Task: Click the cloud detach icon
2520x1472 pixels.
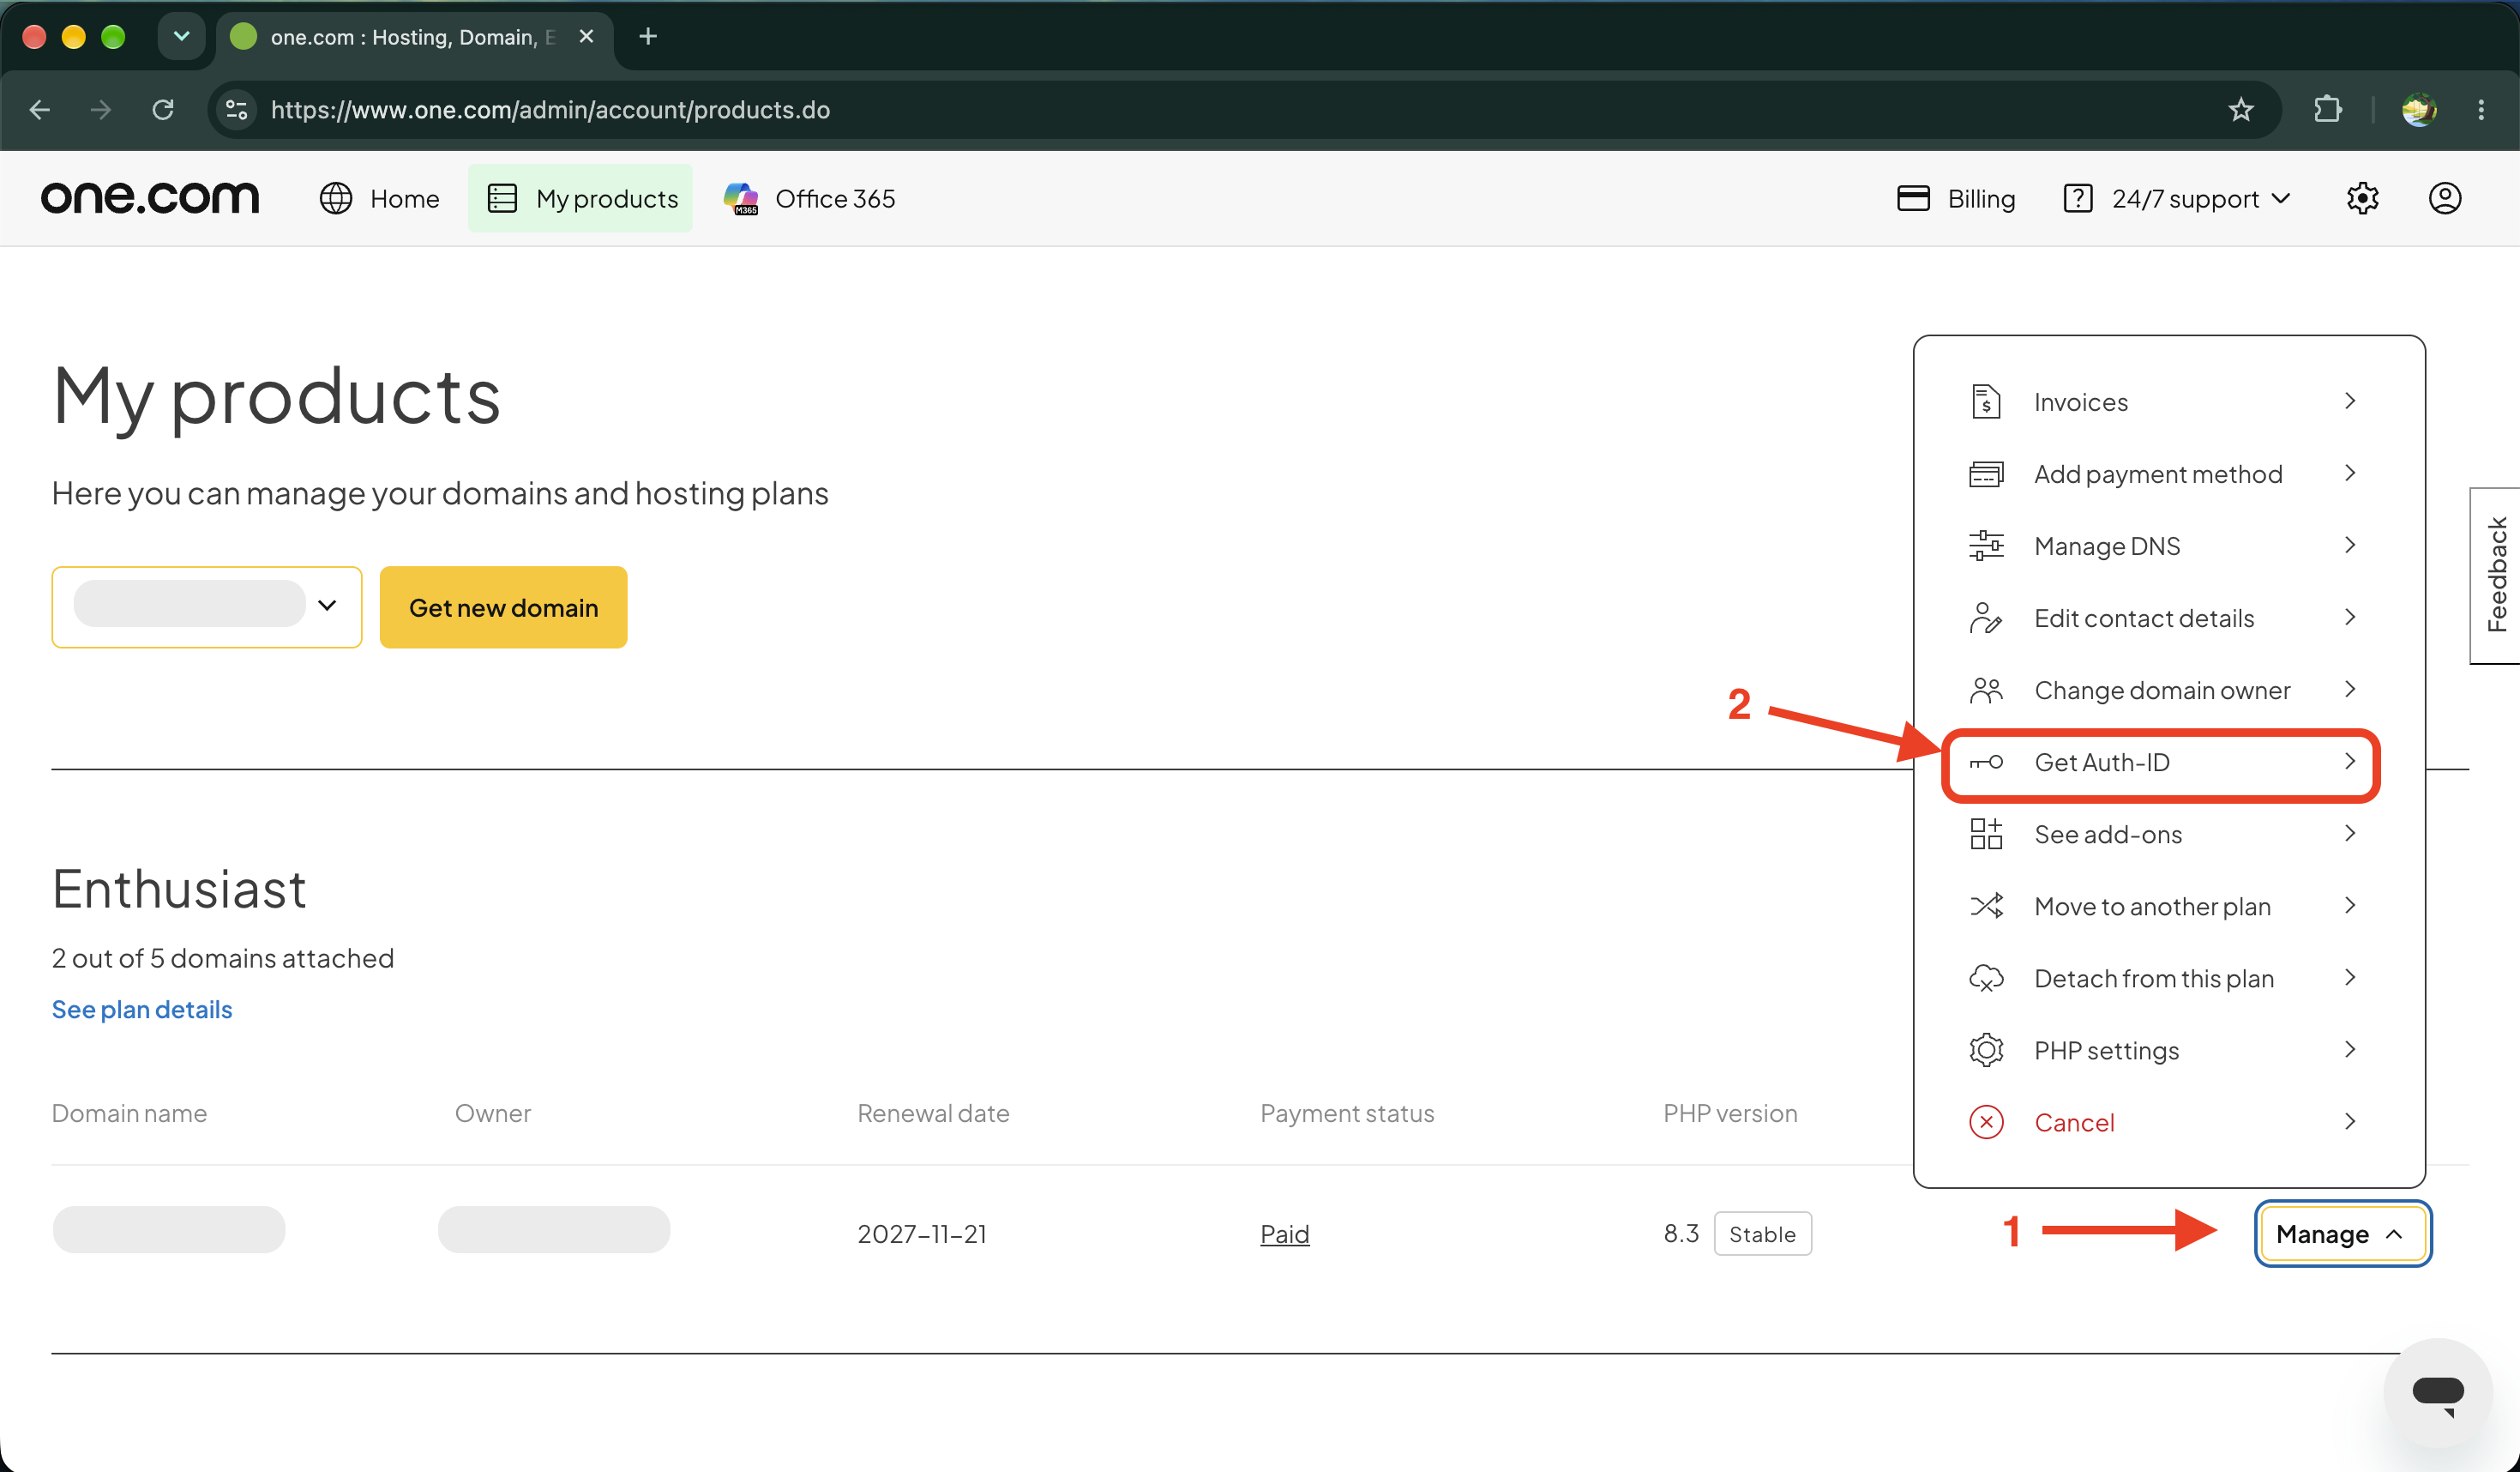Action: tap(1985, 978)
